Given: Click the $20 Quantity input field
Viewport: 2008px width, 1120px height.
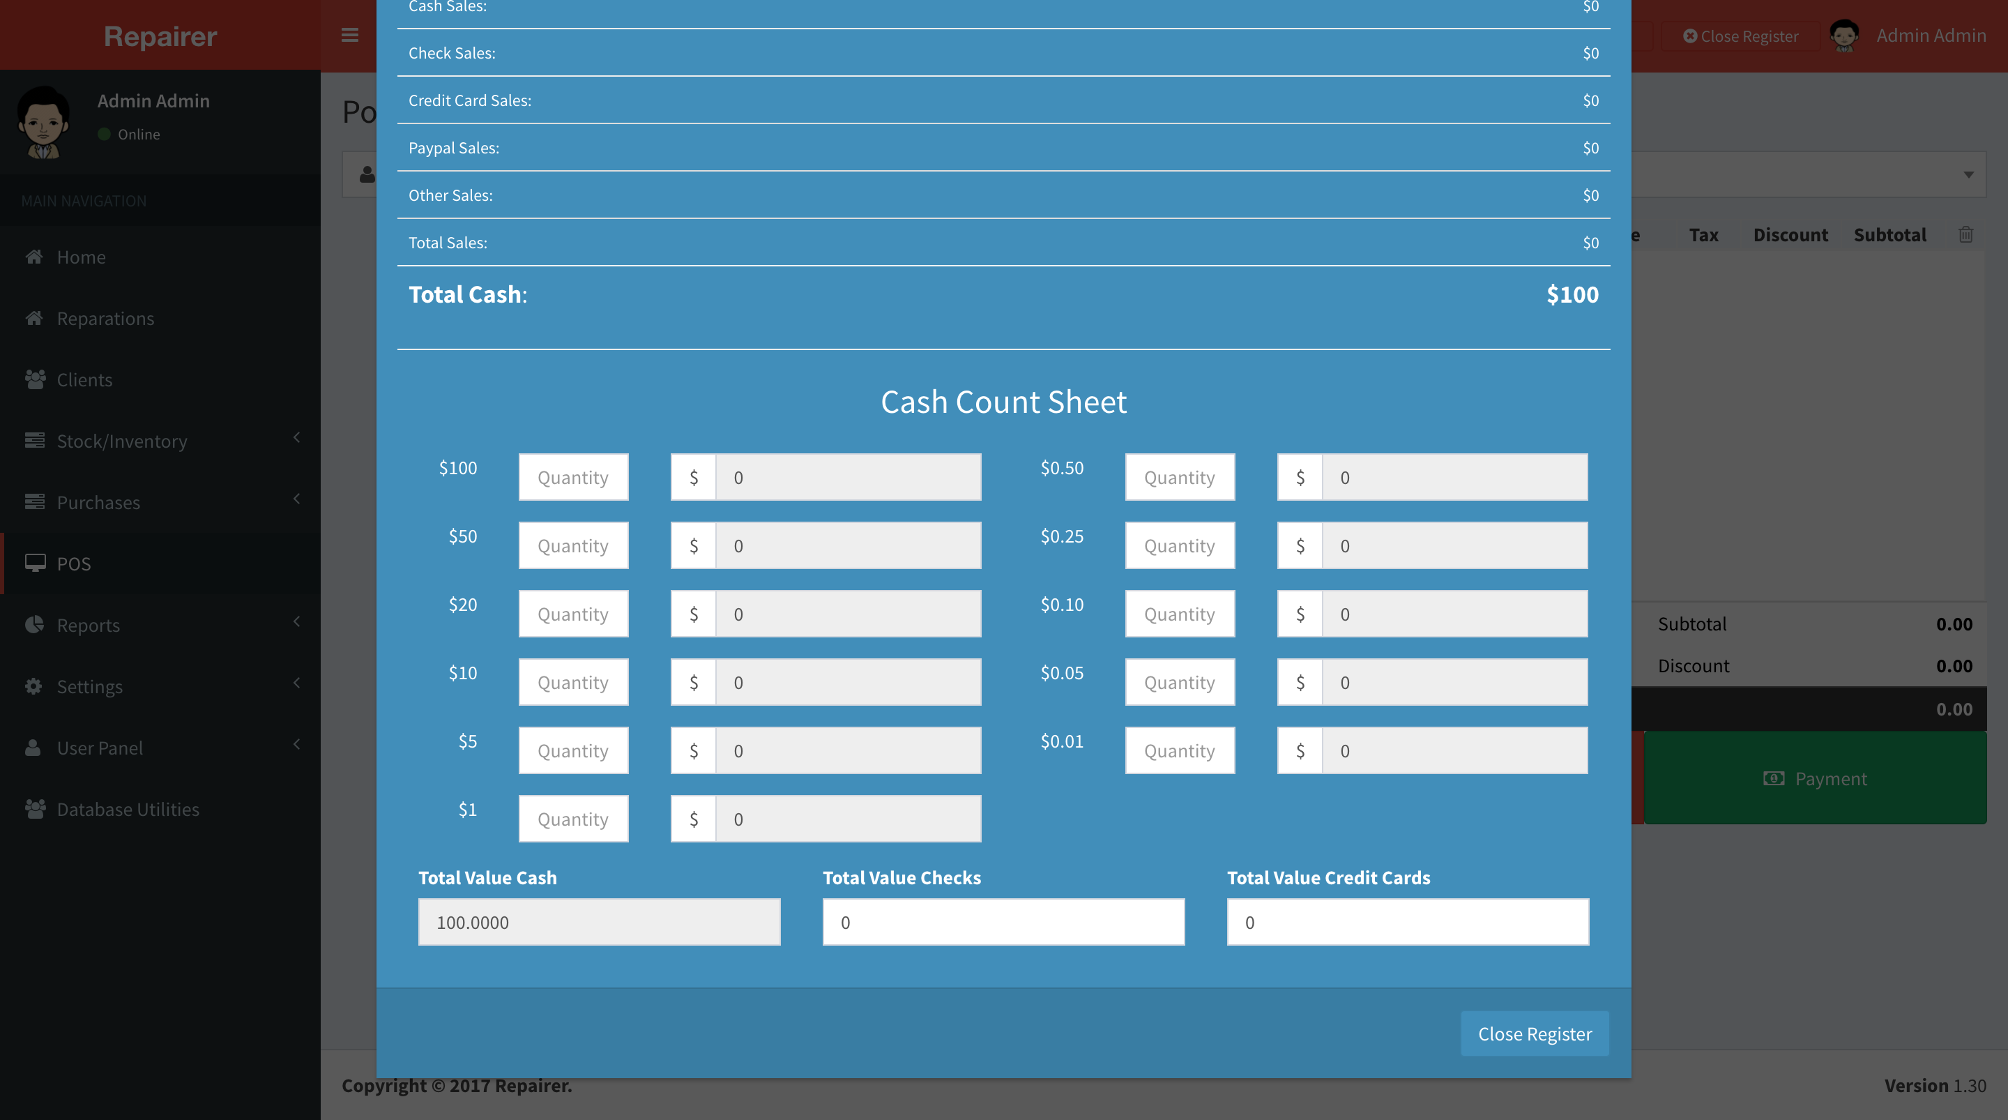Looking at the screenshot, I should [x=574, y=614].
